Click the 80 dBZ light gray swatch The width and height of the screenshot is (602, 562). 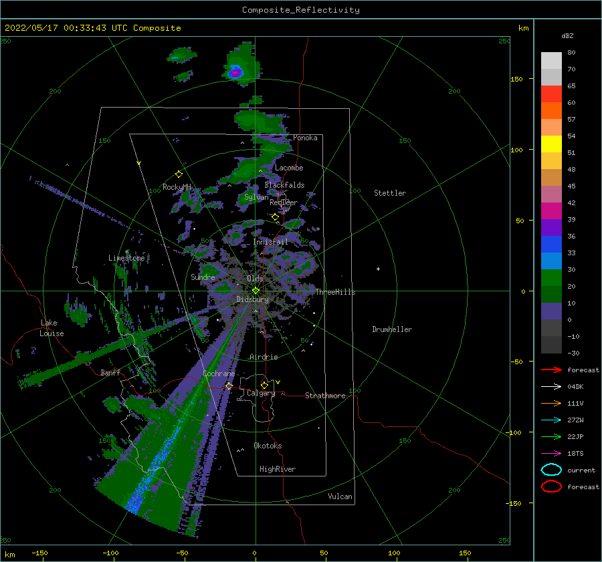pyautogui.click(x=551, y=61)
